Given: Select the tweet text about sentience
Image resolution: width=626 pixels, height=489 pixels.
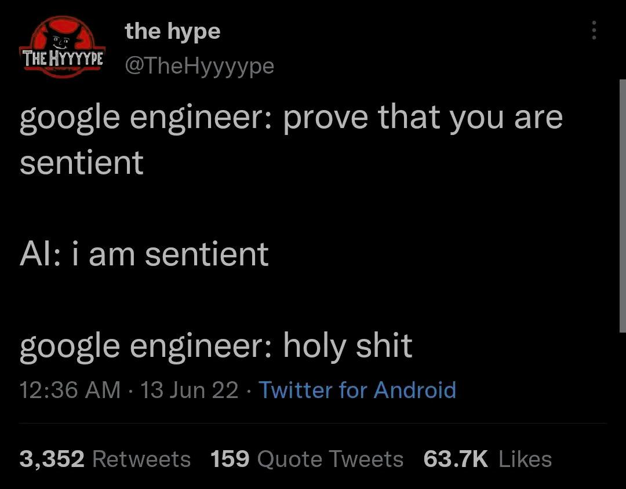Looking at the screenshot, I should pyautogui.click(x=290, y=117).
